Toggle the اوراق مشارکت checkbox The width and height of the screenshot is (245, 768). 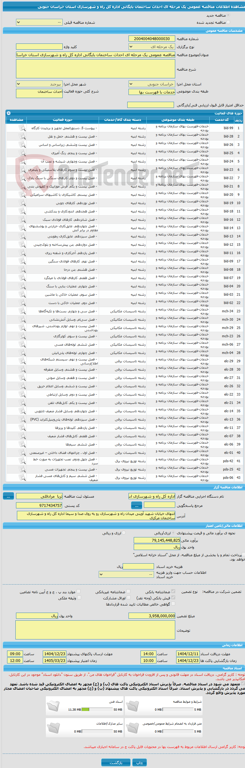pyautogui.click(x=128, y=598)
